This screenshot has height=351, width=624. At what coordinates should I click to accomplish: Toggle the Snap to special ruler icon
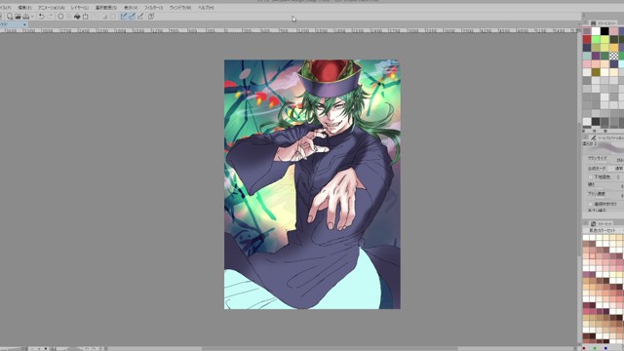coord(133,17)
